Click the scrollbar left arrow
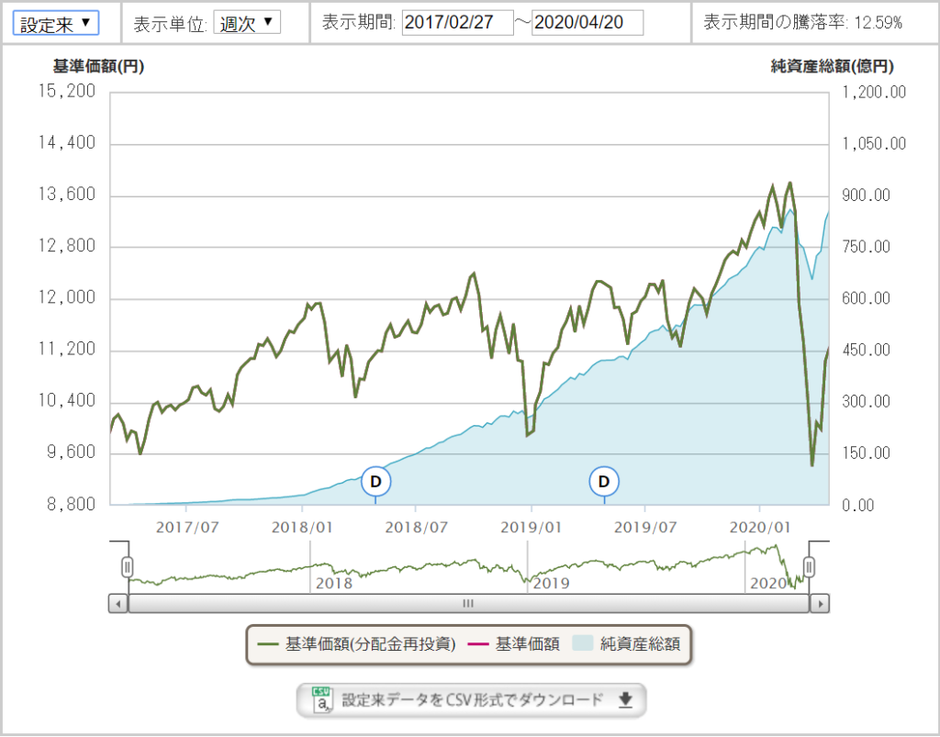Viewport: 940px width, 737px height. click(x=118, y=603)
